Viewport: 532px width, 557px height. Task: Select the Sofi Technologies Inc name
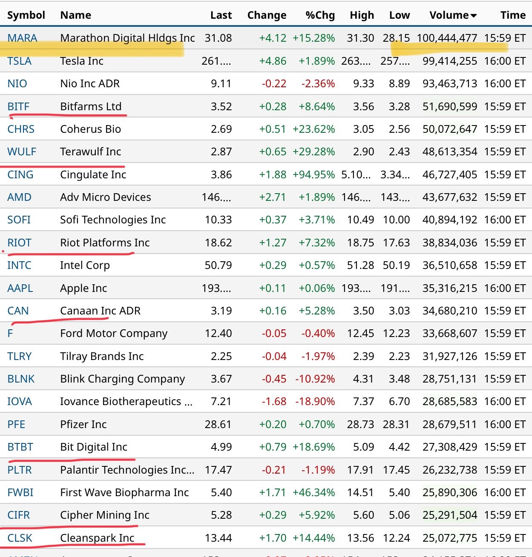point(113,220)
